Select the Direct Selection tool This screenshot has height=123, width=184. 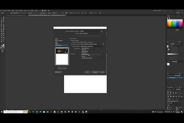pyautogui.click(x=3, y=17)
